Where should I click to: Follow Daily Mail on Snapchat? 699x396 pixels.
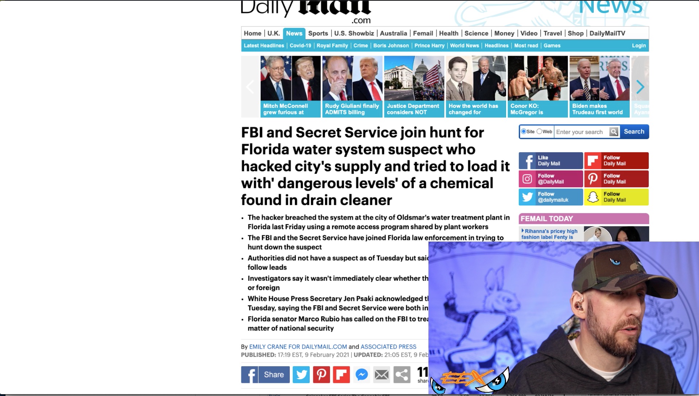coord(616,197)
